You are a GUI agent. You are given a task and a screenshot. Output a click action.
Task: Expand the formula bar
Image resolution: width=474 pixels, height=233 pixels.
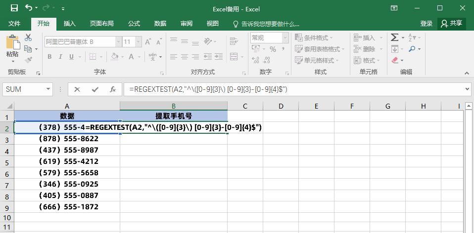point(468,89)
